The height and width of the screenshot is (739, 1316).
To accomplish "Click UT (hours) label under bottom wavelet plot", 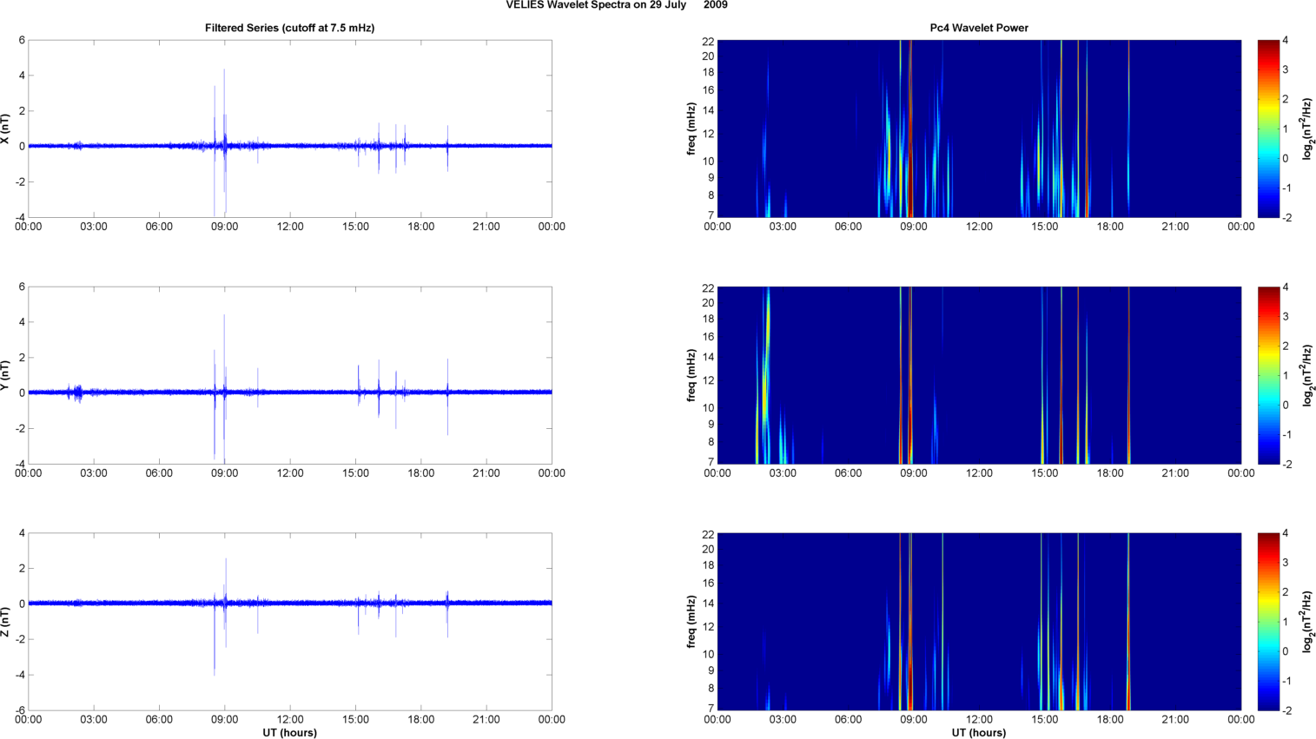I will (x=978, y=733).
